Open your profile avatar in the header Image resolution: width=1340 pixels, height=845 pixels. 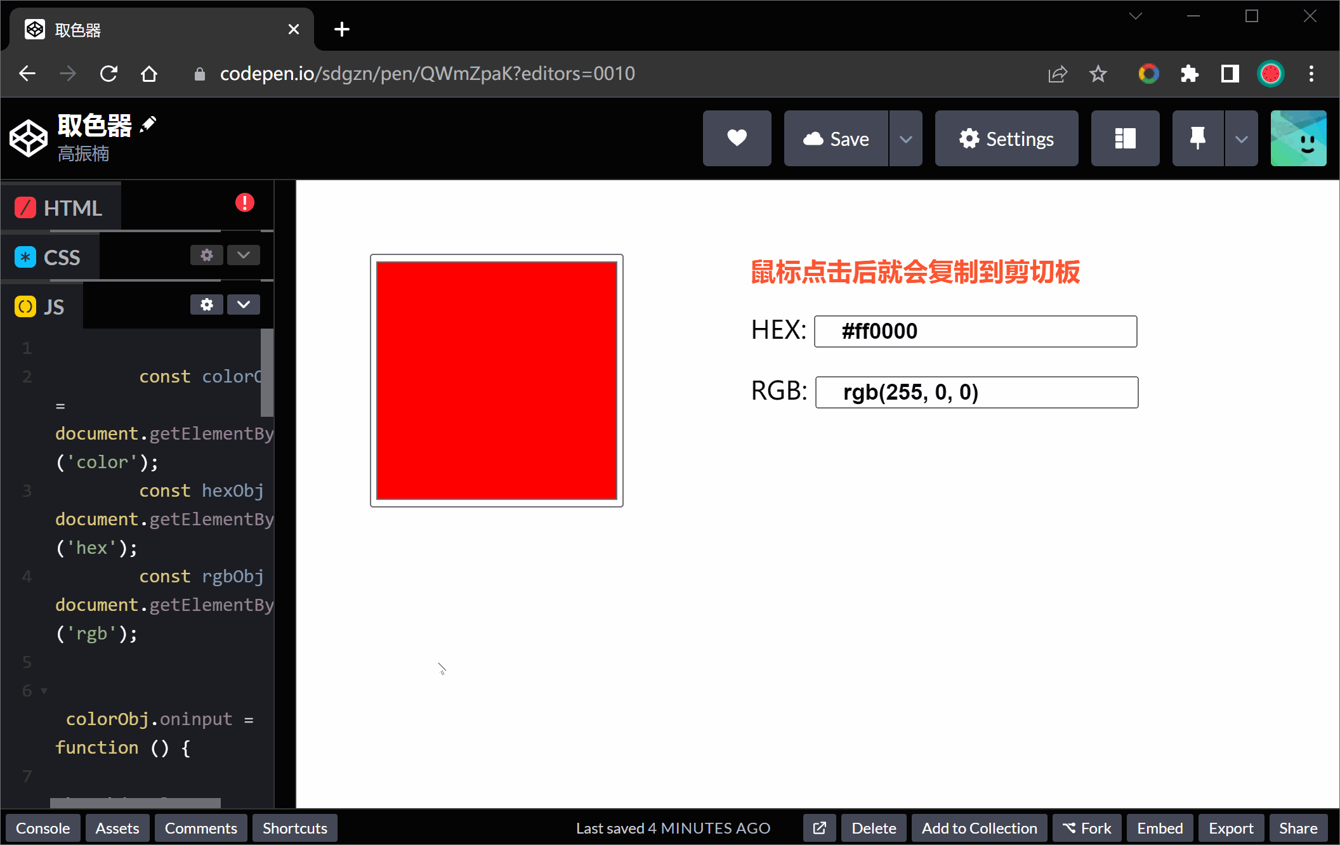pyautogui.click(x=1298, y=138)
